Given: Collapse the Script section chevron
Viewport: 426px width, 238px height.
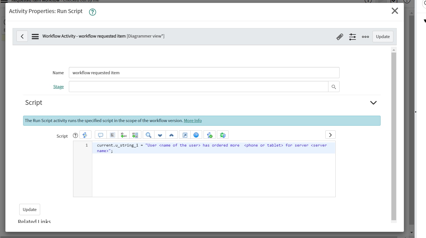Looking at the screenshot, I should (373, 103).
